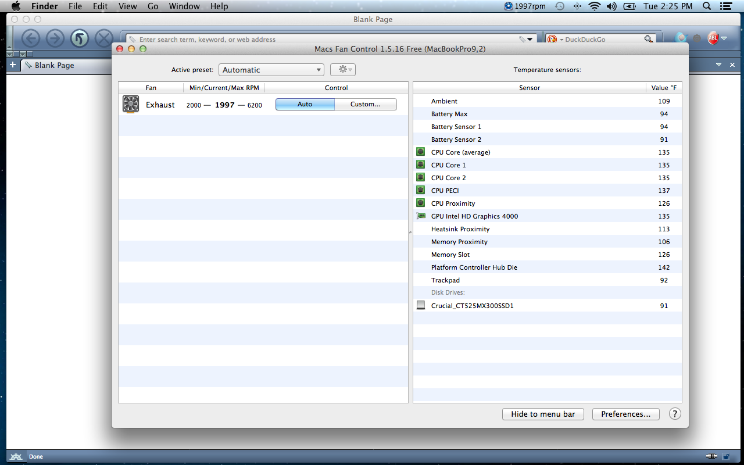The width and height of the screenshot is (744, 465).
Task: Select Battery Sensor 2 row
Action: pyautogui.click(x=548, y=139)
